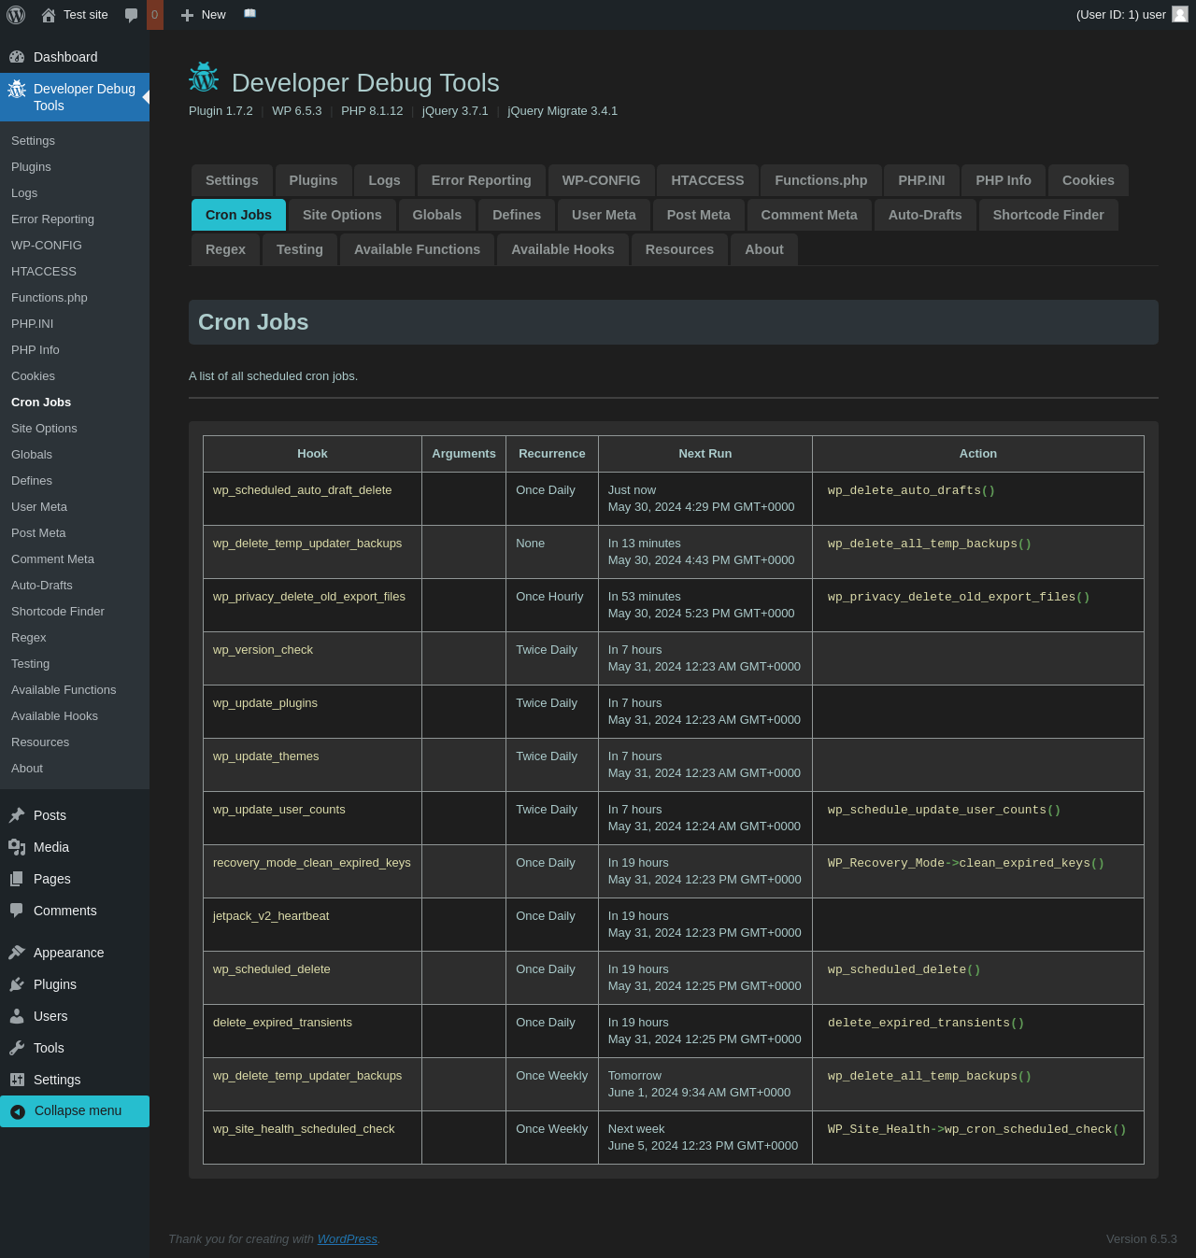
Task: Open Posts via the pushpin icon
Action: pyautogui.click(x=17, y=815)
